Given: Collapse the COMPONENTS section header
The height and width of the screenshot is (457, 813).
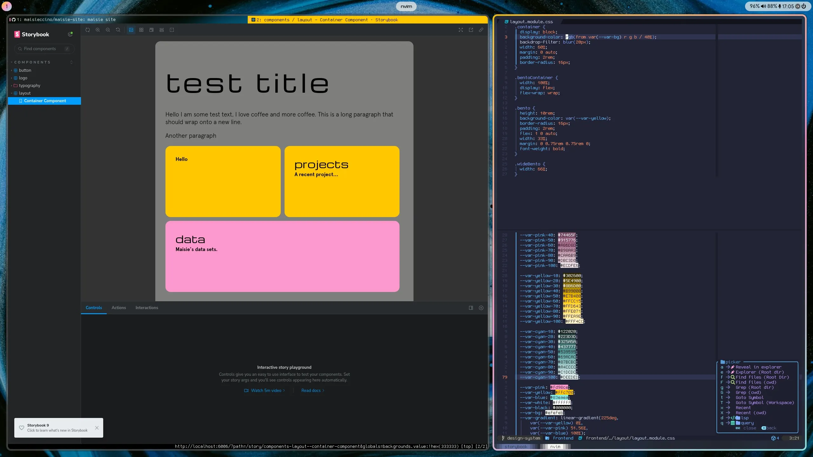Looking at the screenshot, I should click(x=32, y=62).
